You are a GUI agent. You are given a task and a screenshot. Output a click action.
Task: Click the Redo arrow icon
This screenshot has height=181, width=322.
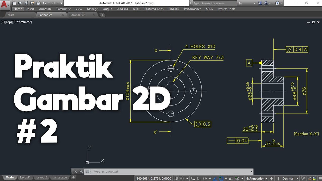[x=54, y=3]
